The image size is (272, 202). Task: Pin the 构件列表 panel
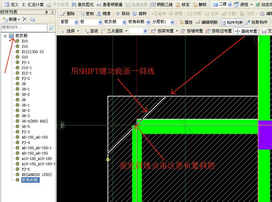47,12
